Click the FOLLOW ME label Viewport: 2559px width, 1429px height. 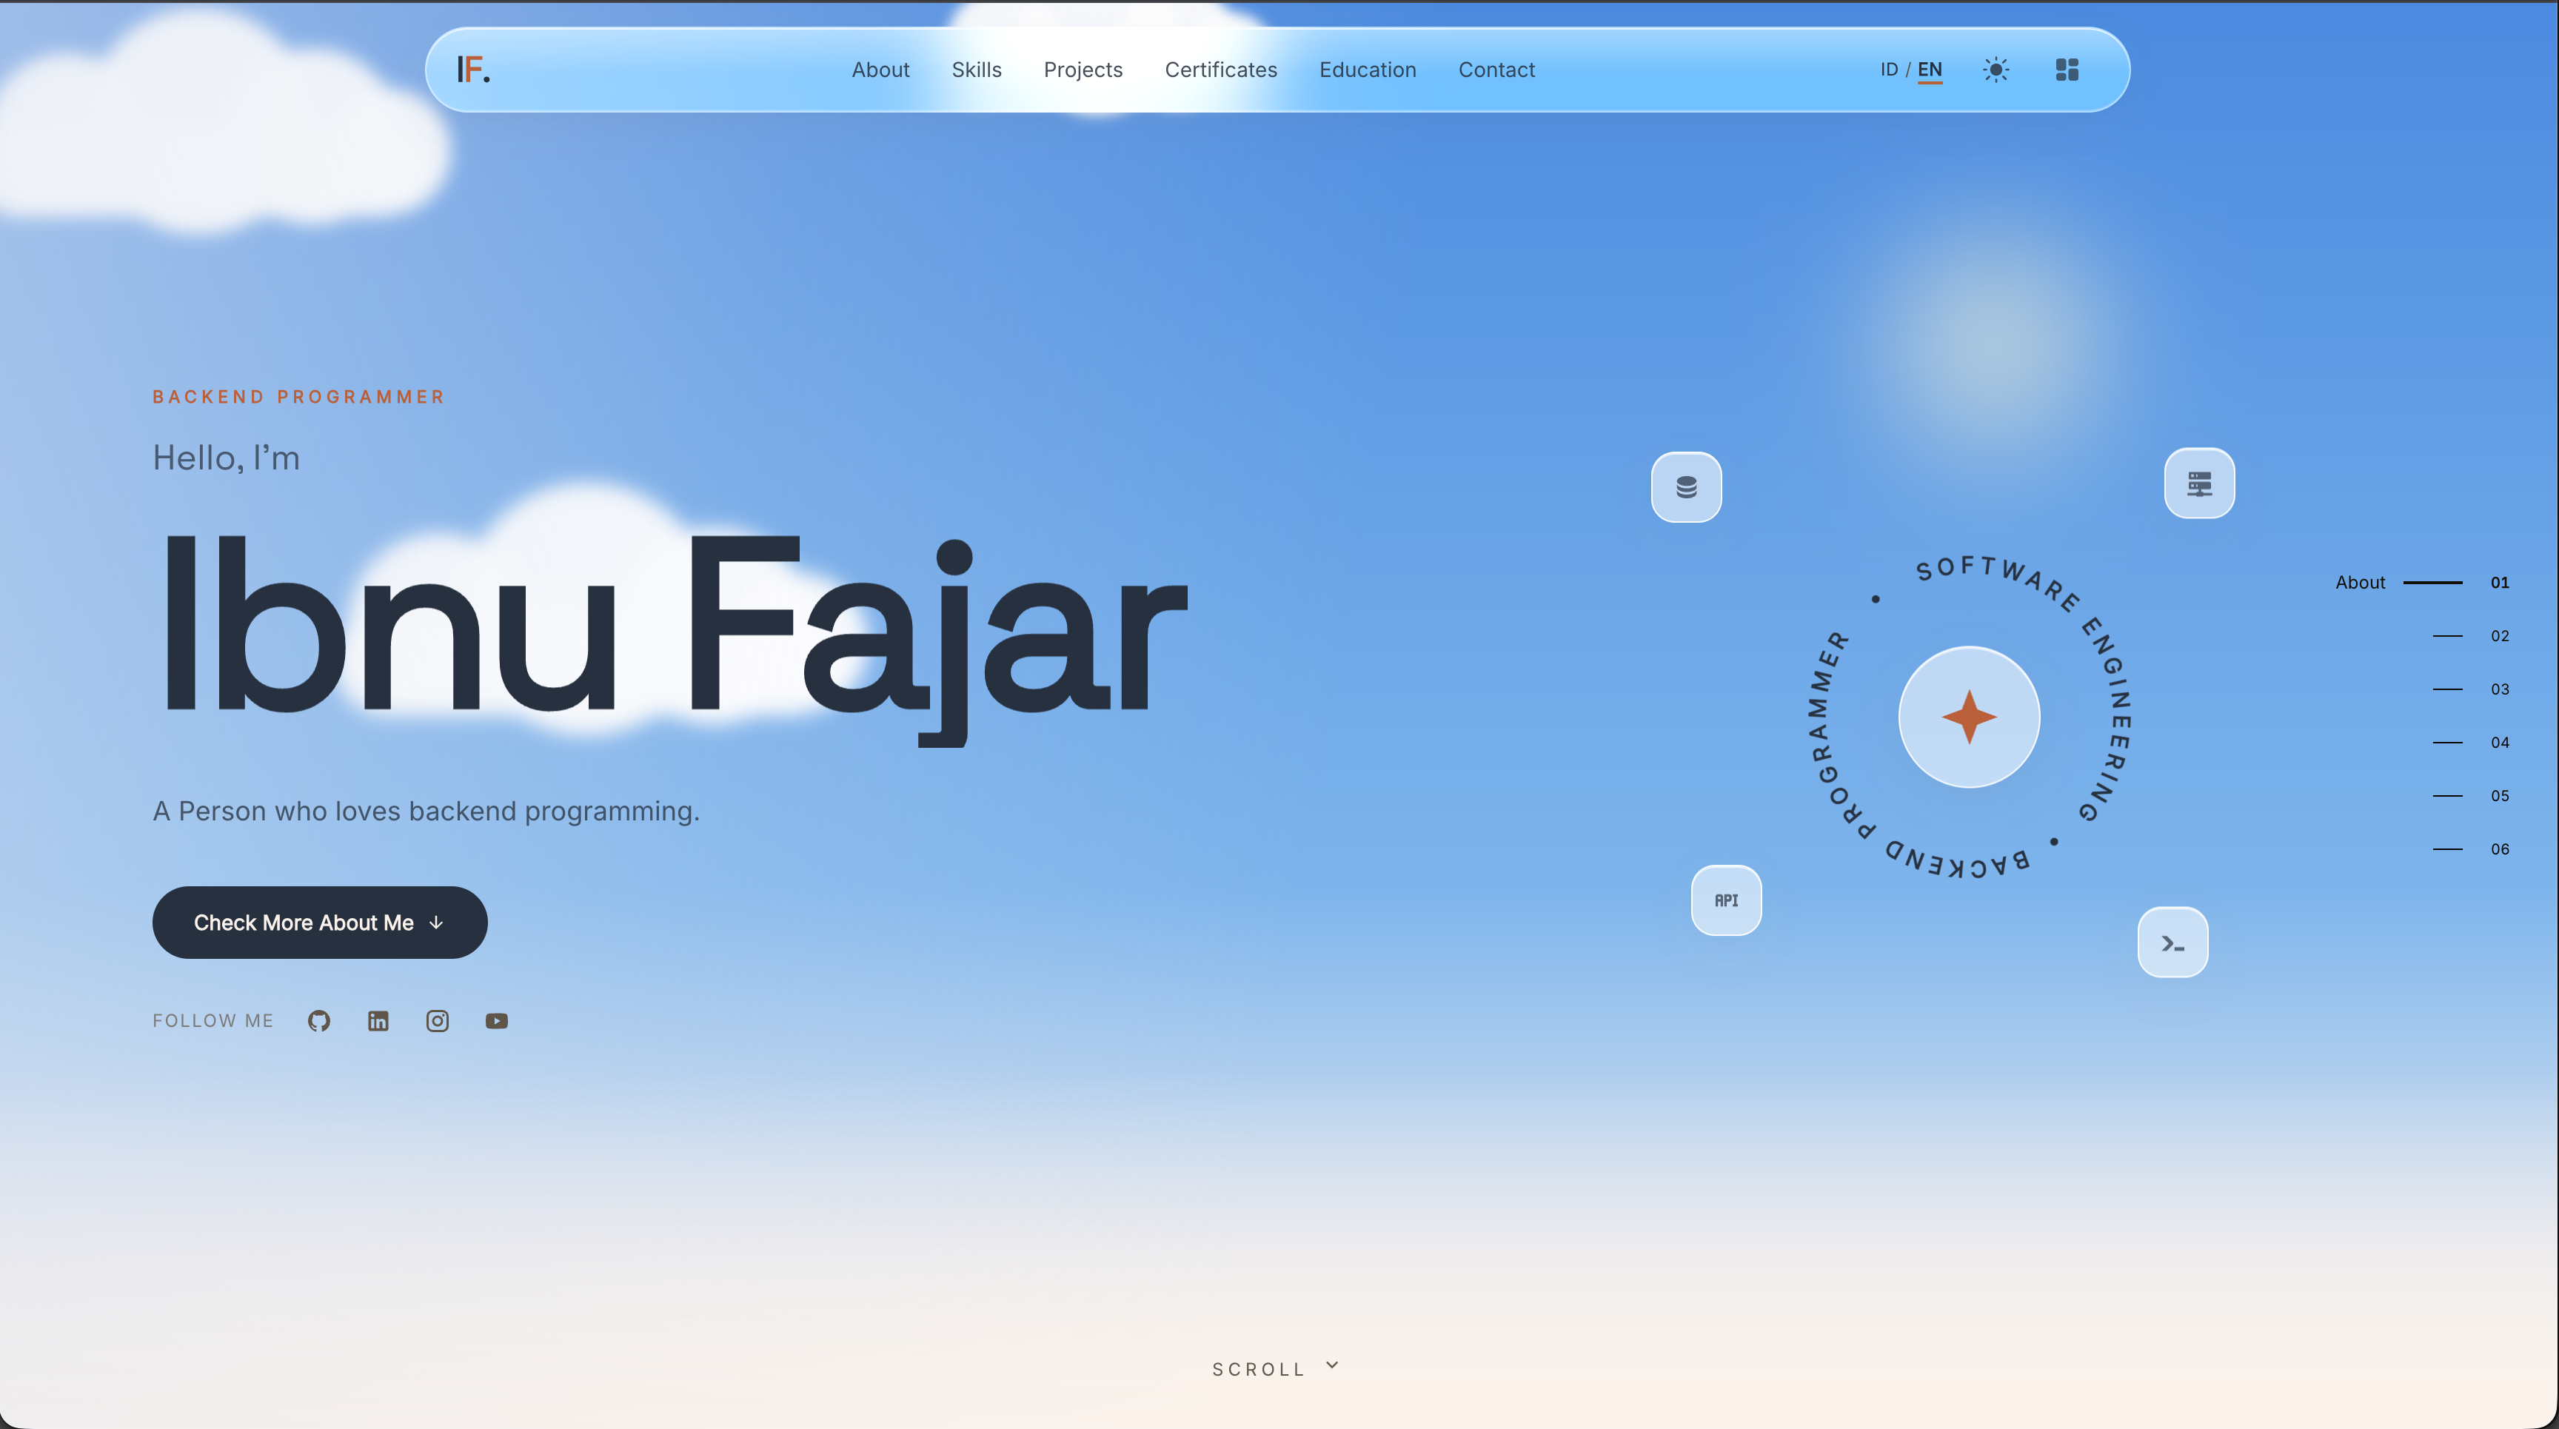(x=213, y=1021)
